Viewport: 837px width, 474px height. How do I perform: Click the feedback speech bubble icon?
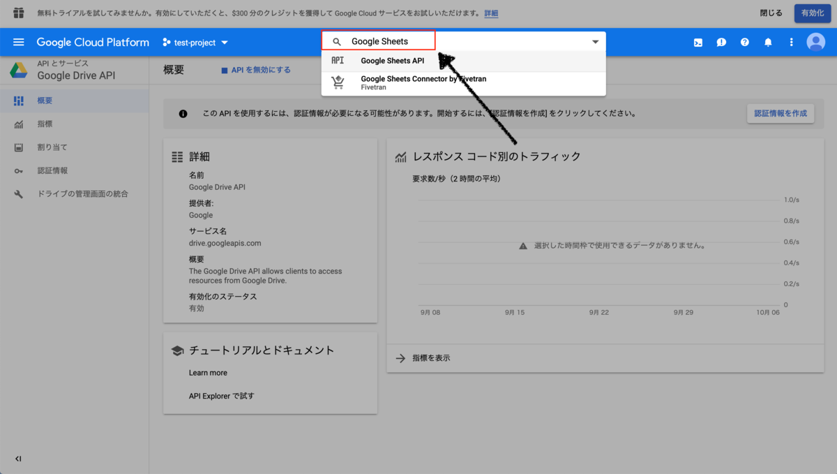point(721,43)
